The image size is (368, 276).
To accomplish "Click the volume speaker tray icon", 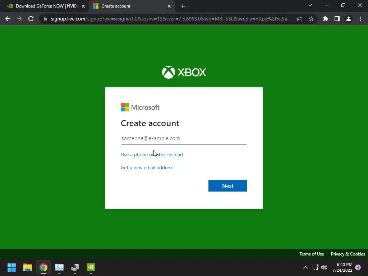I will point(324,267).
